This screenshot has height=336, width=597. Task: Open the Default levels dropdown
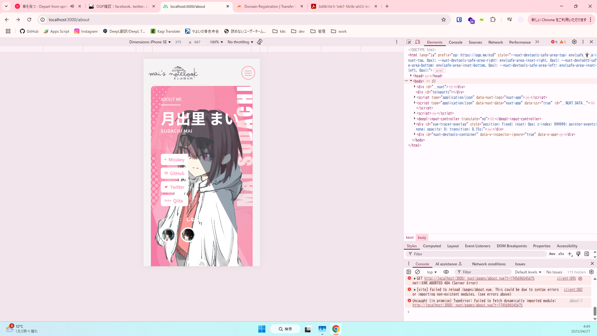tap(528, 272)
